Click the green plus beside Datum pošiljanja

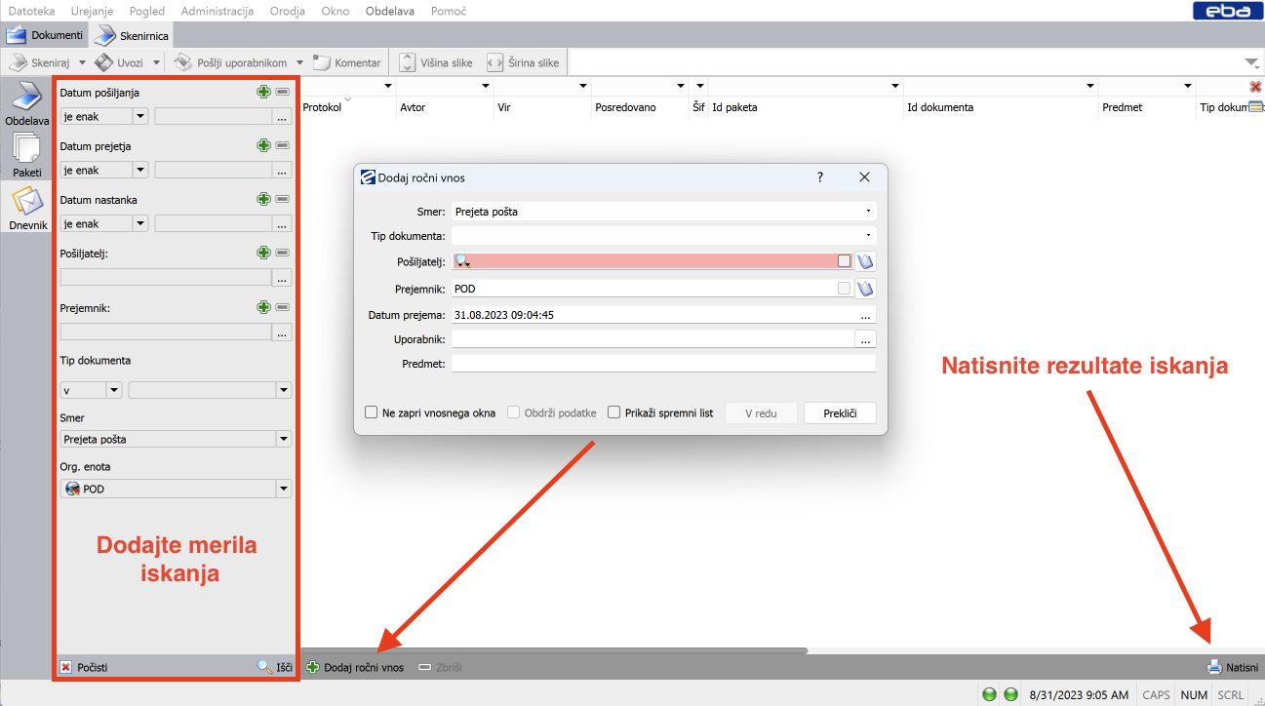[263, 92]
